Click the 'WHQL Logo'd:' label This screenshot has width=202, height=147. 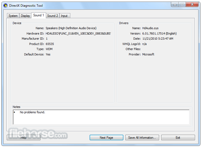click(131, 44)
